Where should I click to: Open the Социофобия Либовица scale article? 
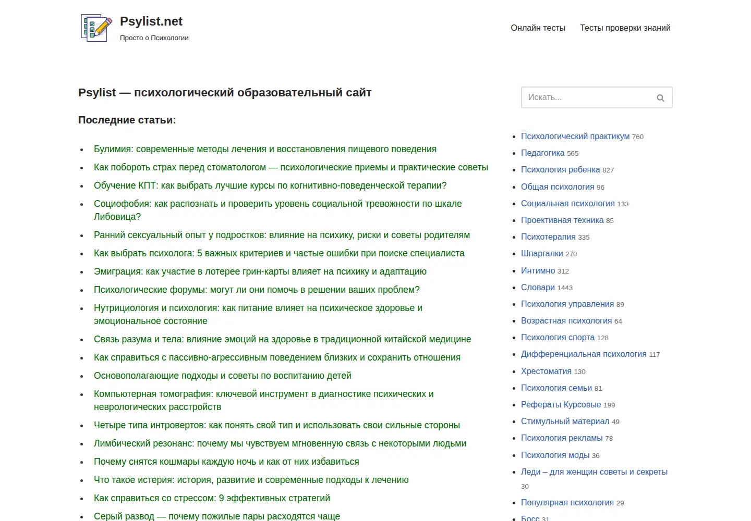(278, 210)
